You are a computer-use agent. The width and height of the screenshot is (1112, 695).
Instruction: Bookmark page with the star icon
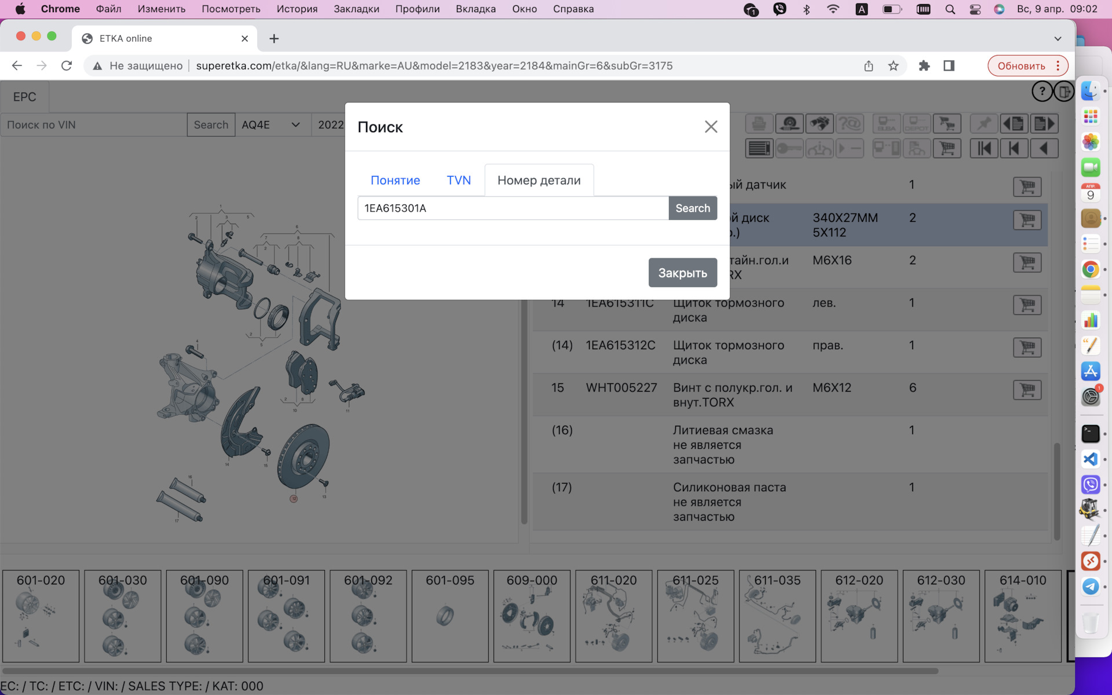pyautogui.click(x=893, y=65)
